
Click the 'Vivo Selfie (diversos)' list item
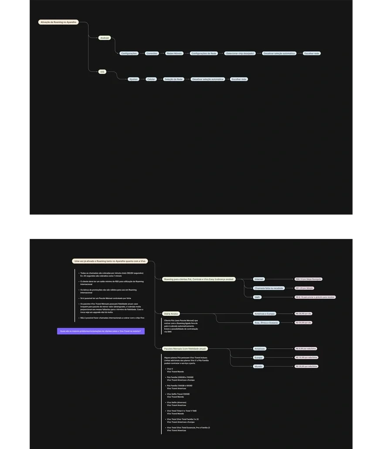click(x=176, y=404)
